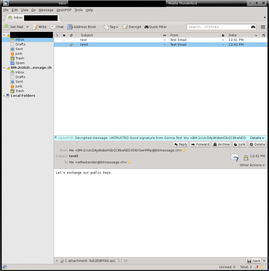Image resolution: width=269 pixels, height=271 pixels.
Task: Click the binoculars search icon
Action: click(x=253, y=27)
